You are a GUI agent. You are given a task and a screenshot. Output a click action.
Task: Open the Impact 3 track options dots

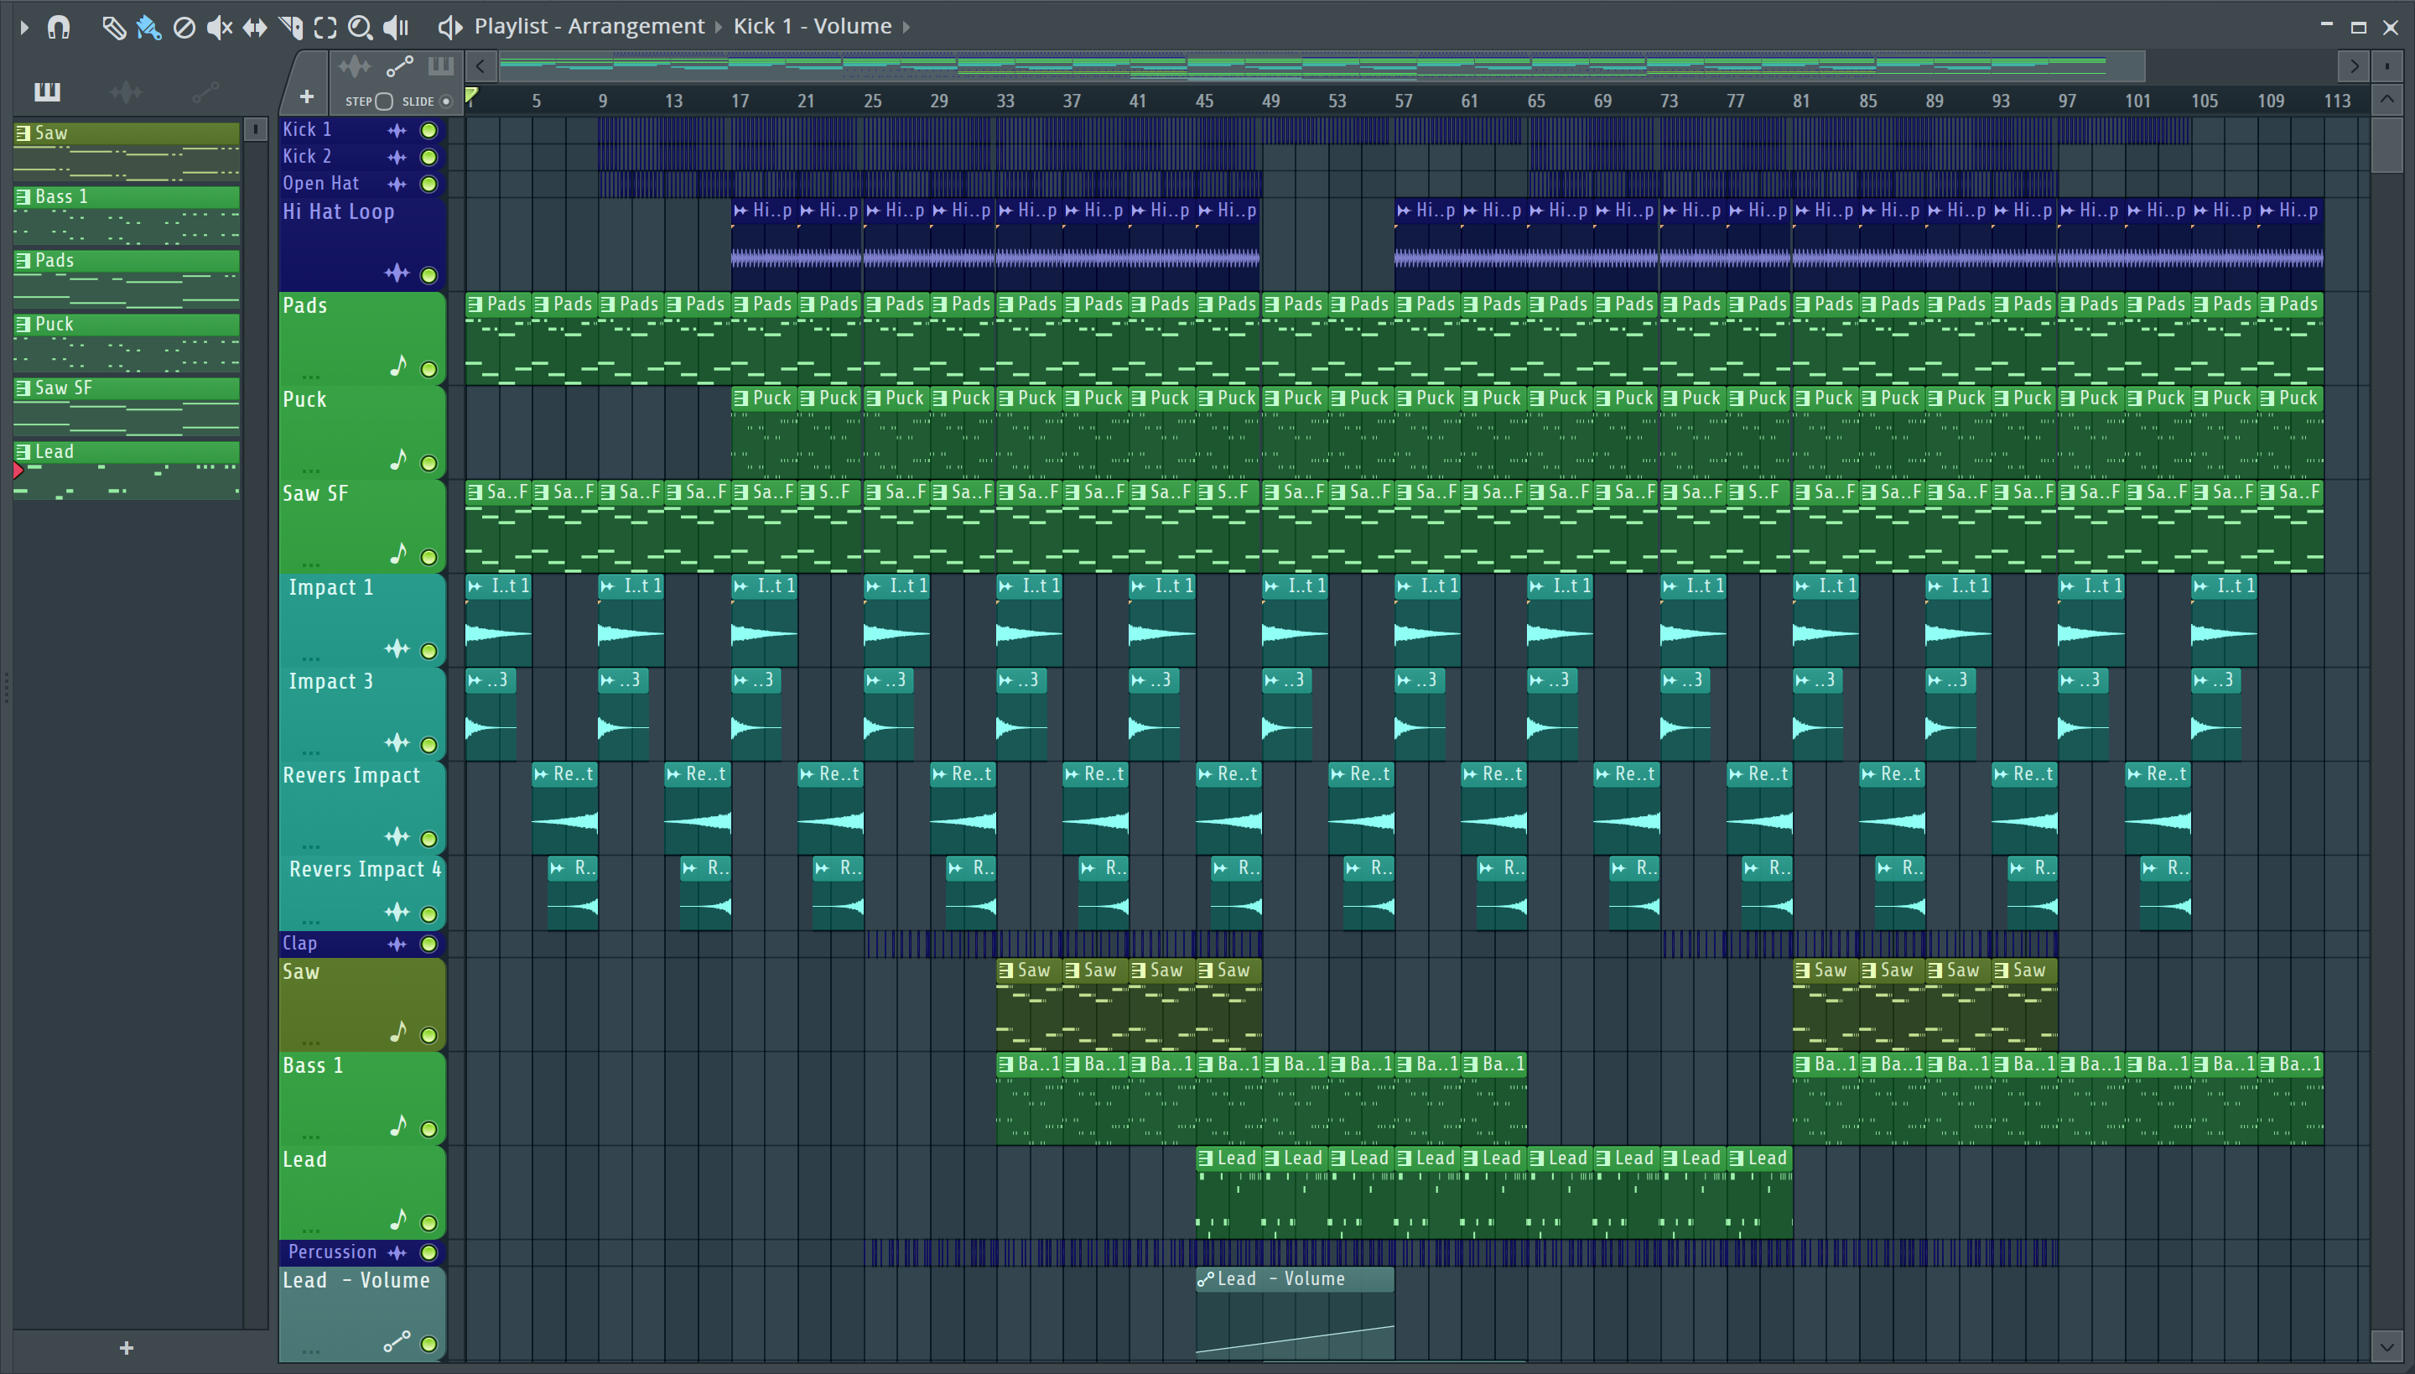(311, 752)
